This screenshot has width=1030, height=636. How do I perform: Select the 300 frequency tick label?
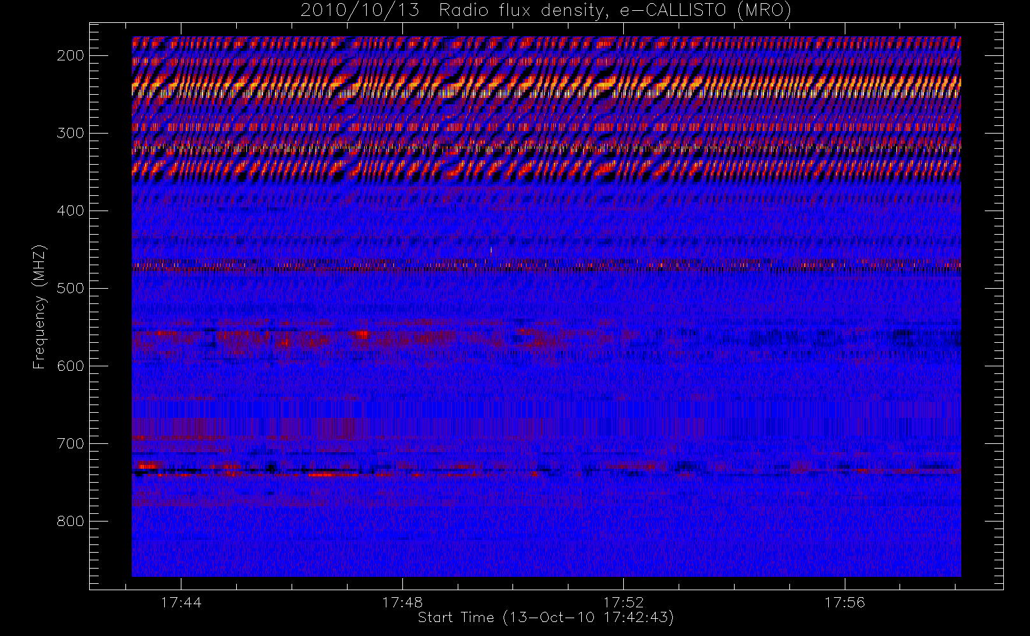pos(71,133)
